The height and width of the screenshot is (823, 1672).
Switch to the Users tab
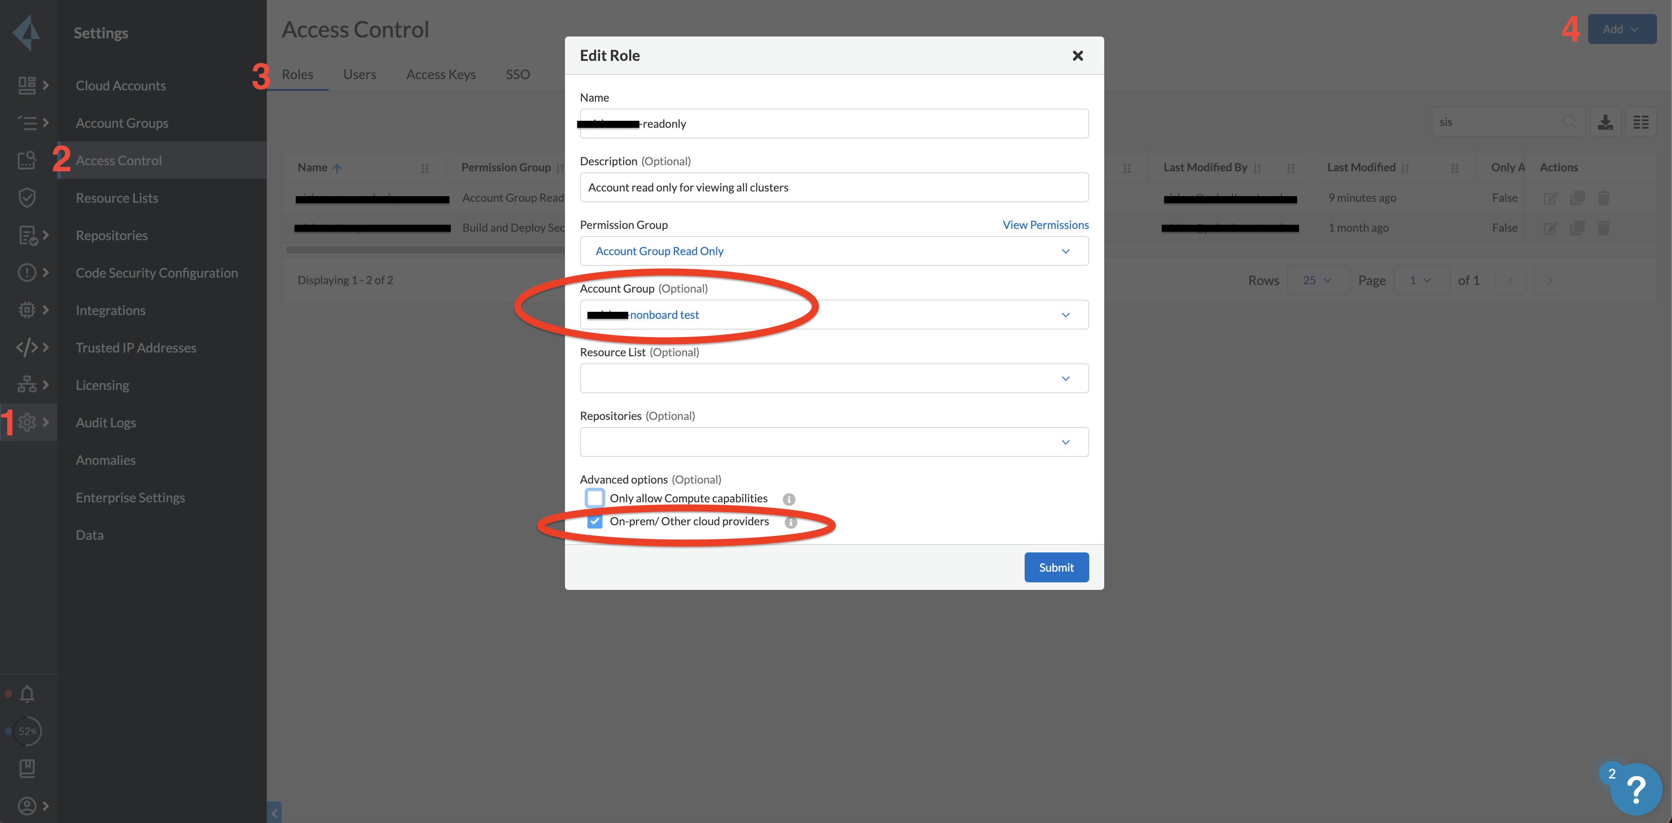coord(359,74)
